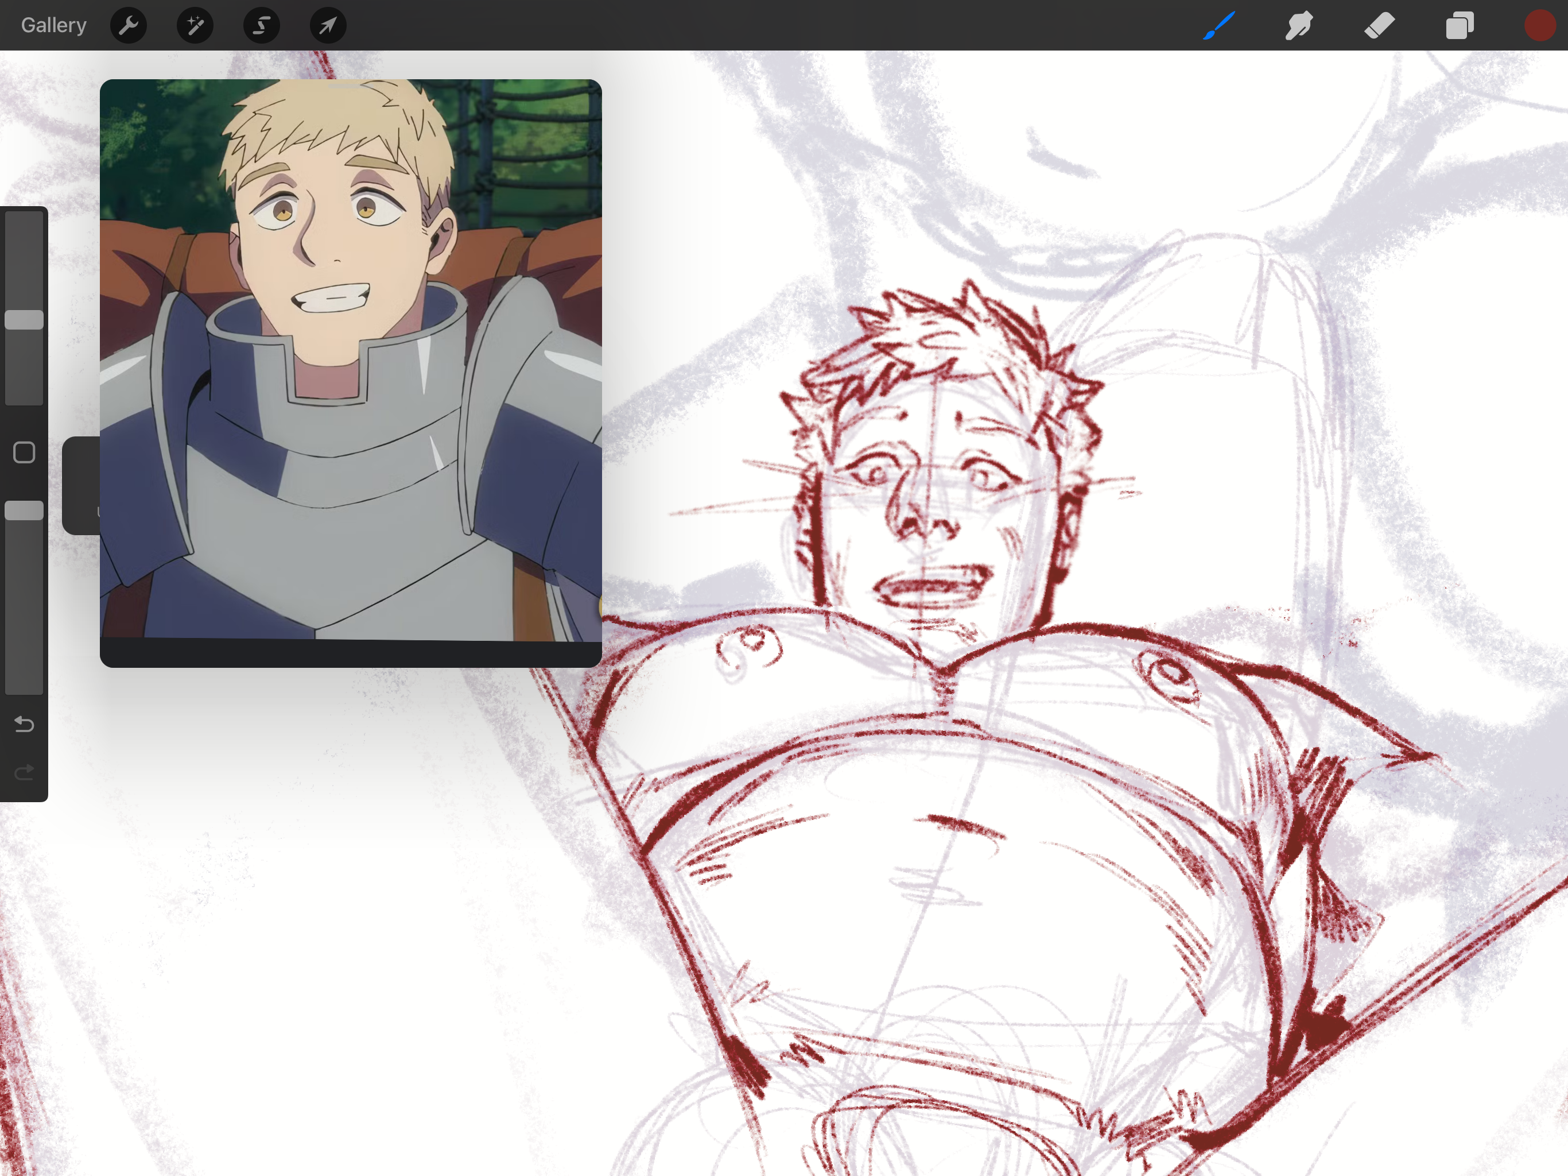Open the red color picker swatch
Image resolution: width=1568 pixels, height=1176 pixels.
pos(1540,25)
